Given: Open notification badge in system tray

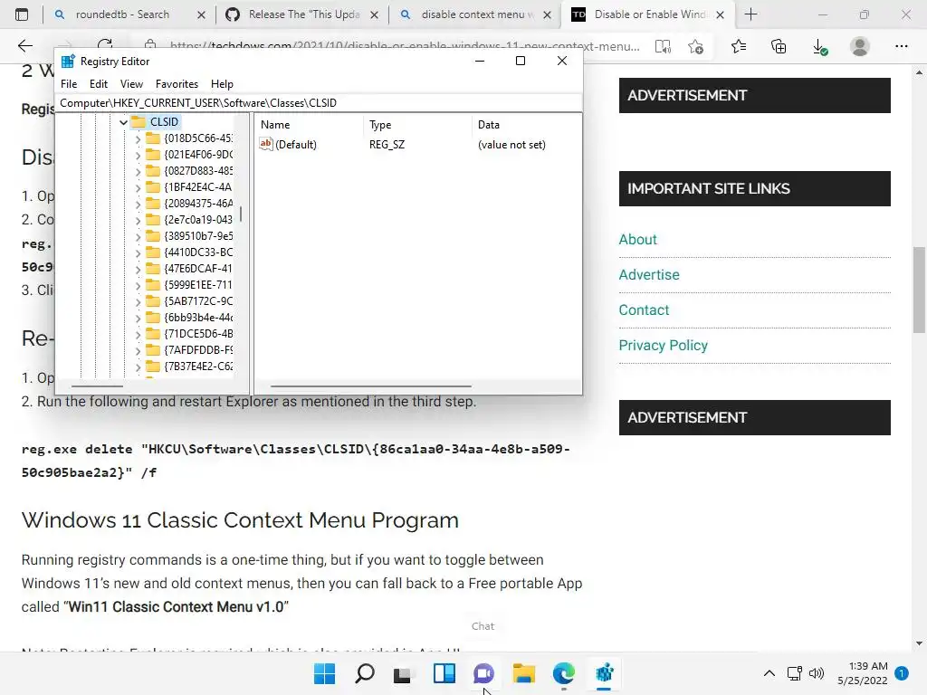Looking at the screenshot, I should (x=902, y=673).
